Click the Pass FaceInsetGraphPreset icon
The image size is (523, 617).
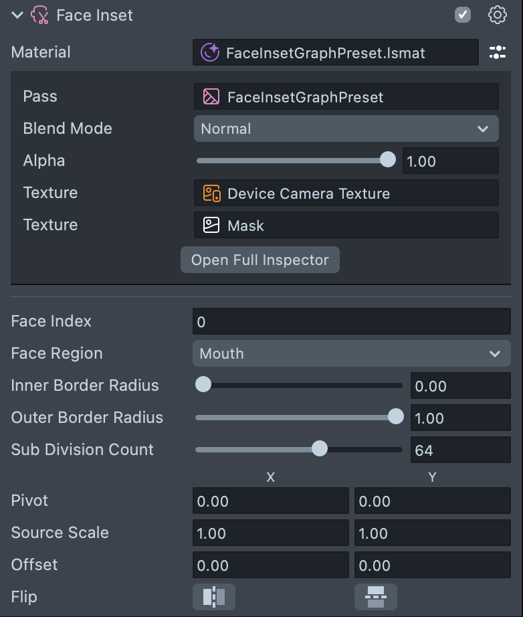click(x=211, y=97)
